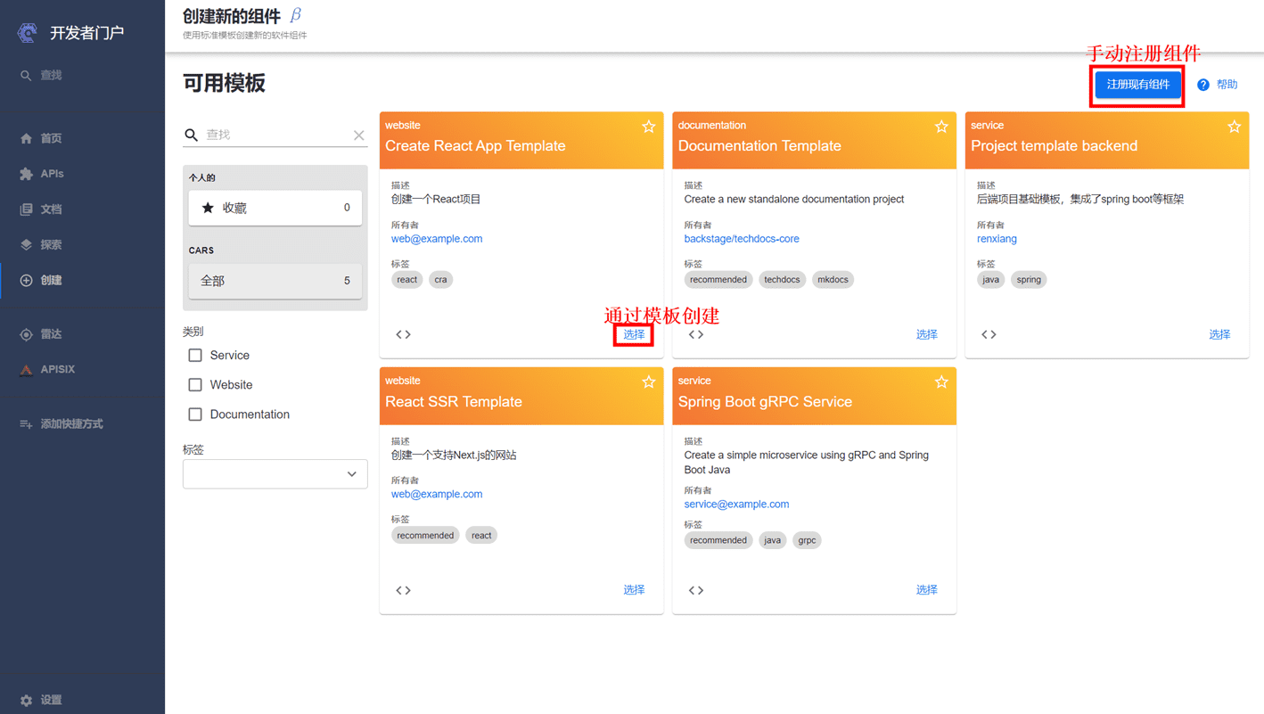The image size is (1264, 714).
Task: Open 设置 settings at the sidebar bottom
Action: (x=82, y=701)
